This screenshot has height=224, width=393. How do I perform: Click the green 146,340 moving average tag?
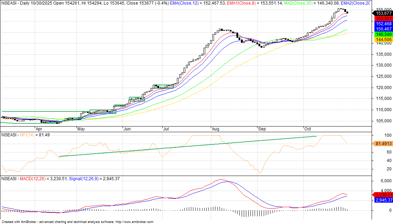[x=382, y=34]
